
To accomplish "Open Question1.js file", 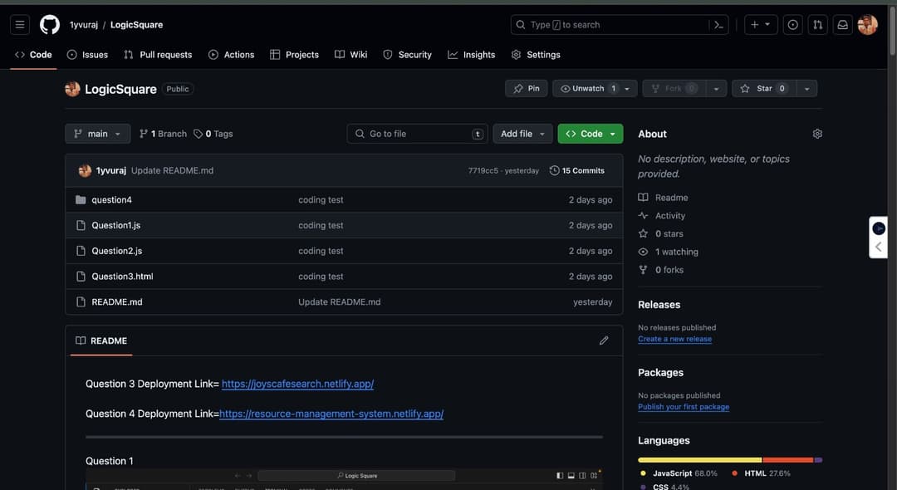I will point(115,225).
